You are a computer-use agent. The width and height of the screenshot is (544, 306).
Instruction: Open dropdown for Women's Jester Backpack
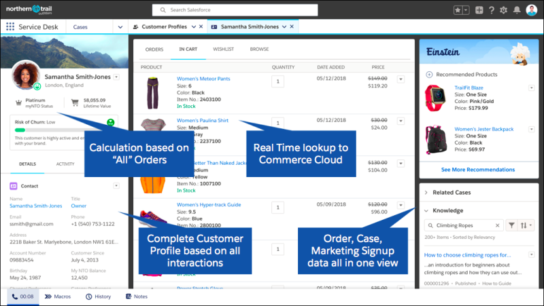[531, 129]
